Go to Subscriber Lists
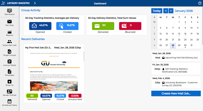This screenshot has height=111, width=203. [9, 43]
